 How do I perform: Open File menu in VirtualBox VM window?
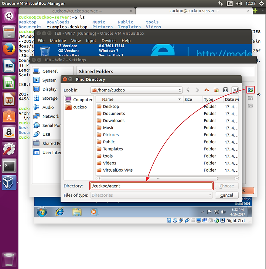point(41,41)
